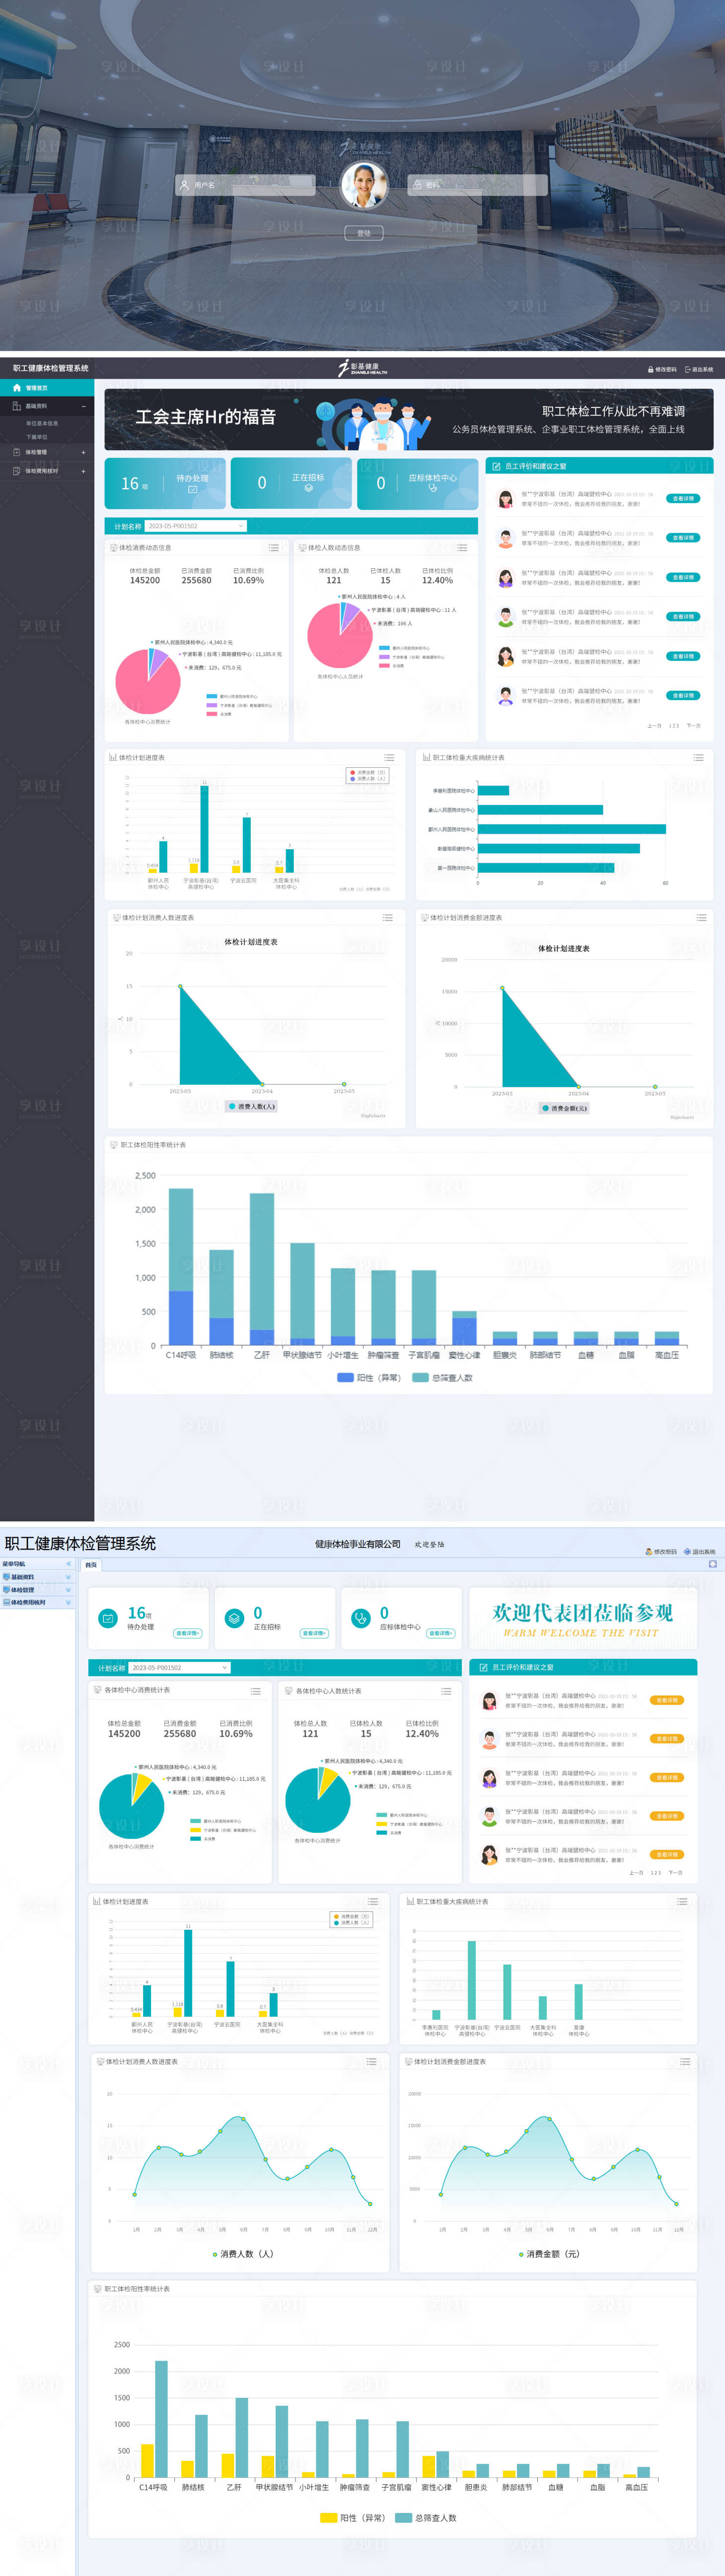Viewport: 725px width, 2576px height.
Task: Toggle 消费金额(元) legend in light dashboard line chart
Action: (x=549, y=2254)
